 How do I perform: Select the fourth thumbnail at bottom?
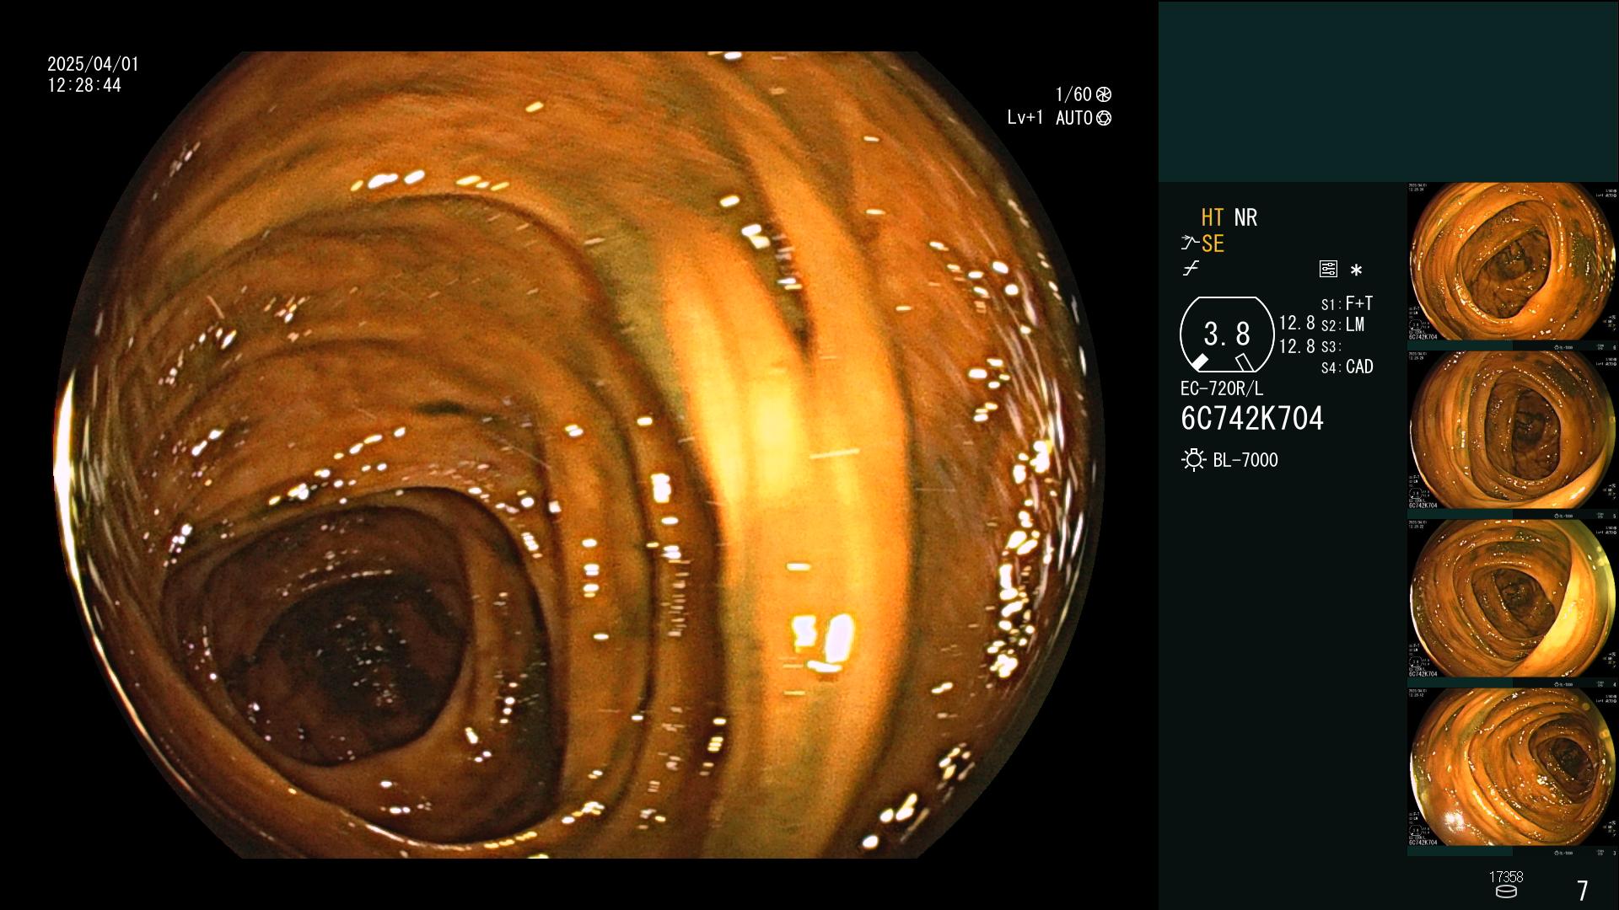pos(1513,768)
